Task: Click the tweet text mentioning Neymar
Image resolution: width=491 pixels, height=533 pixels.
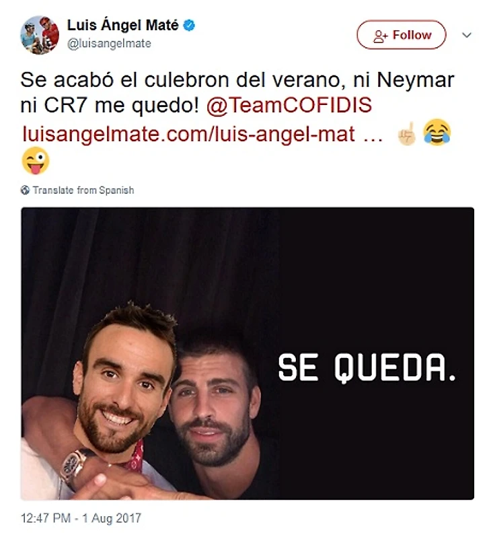Action: pyautogui.click(x=237, y=92)
